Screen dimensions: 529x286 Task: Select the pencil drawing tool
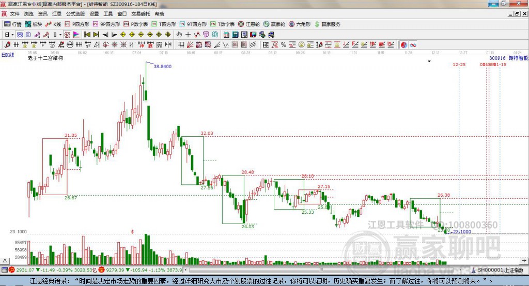[7, 44]
